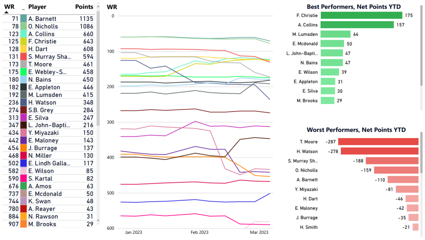Click J. Burrage's orange color swatch
The width and height of the screenshot is (425, 240).
pyautogui.click(x=24, y=148)
